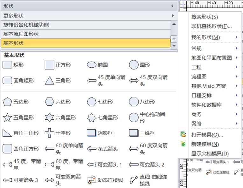Pick the 45 度双向箭头 double arrow icon
This screenshot has width=243, height=188.
[x=133, y=80]
